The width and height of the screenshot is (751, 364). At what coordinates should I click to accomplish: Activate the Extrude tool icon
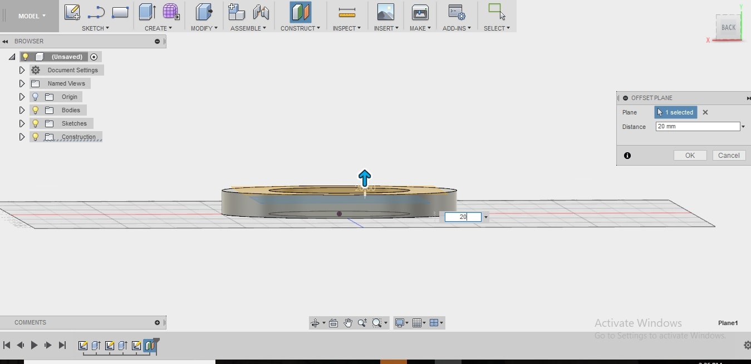click(x=148, y=12)
